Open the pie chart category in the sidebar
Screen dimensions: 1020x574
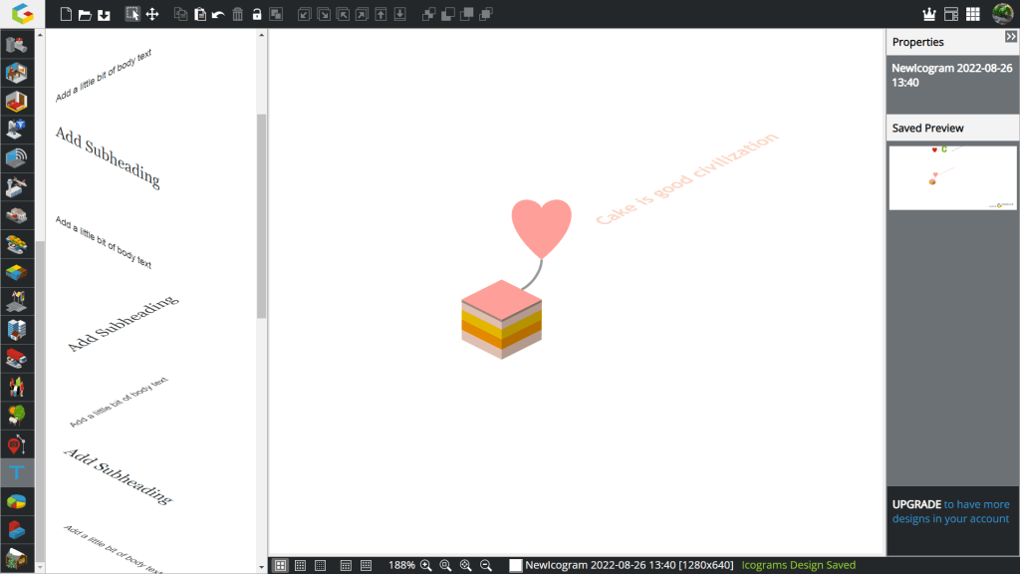click(17, 500)
